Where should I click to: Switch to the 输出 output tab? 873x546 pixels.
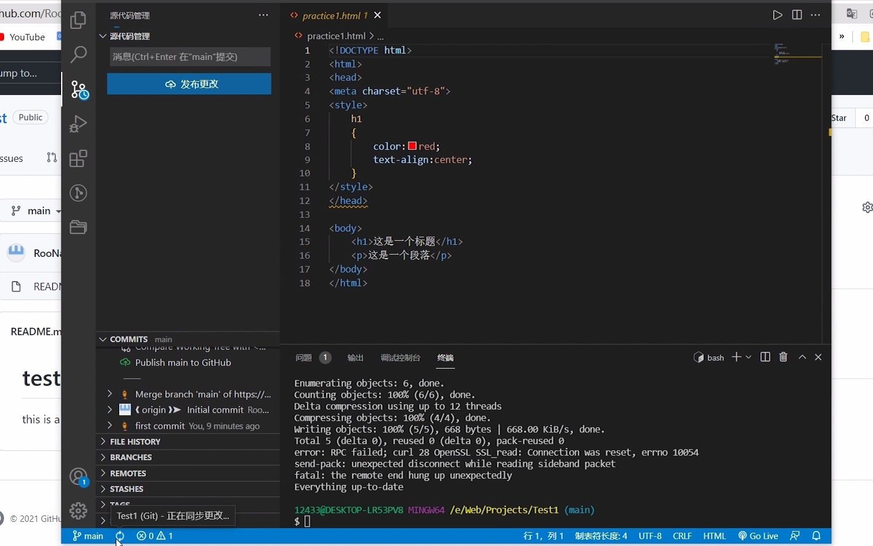(355, 358)
